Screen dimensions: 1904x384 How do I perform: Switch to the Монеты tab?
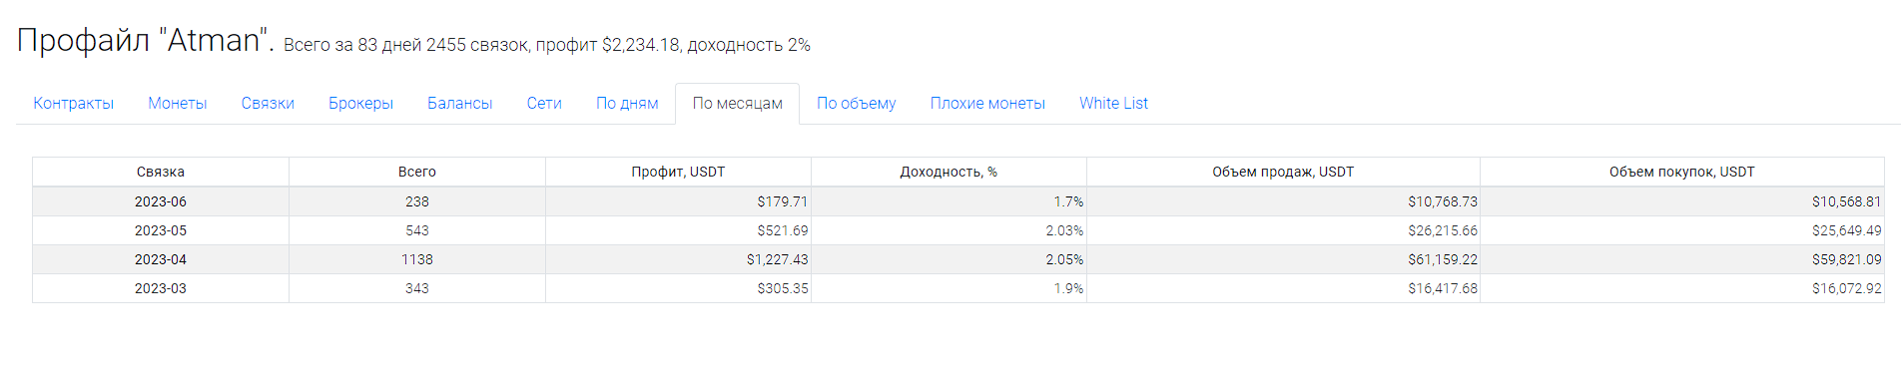pos(178,104)
